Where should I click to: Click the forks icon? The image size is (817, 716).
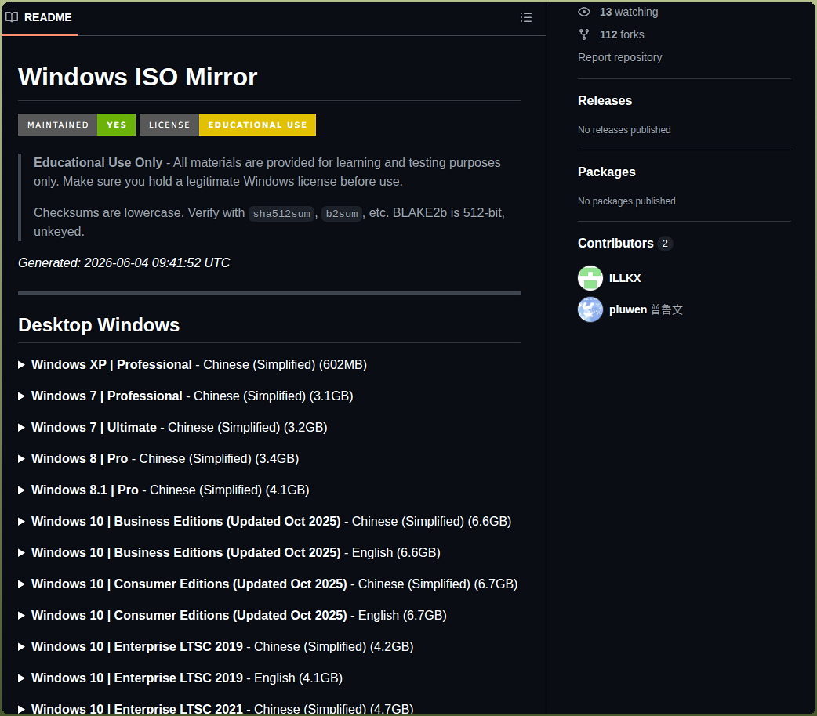(x=584, y=34)
